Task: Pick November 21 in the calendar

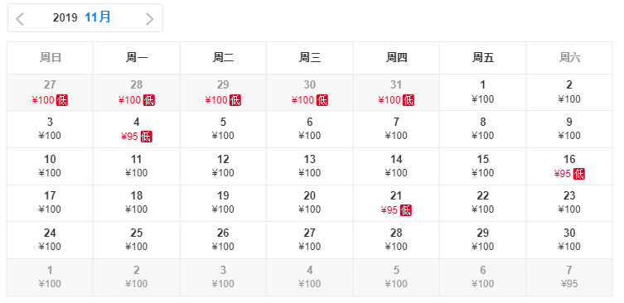Action: tap(396, 203)
